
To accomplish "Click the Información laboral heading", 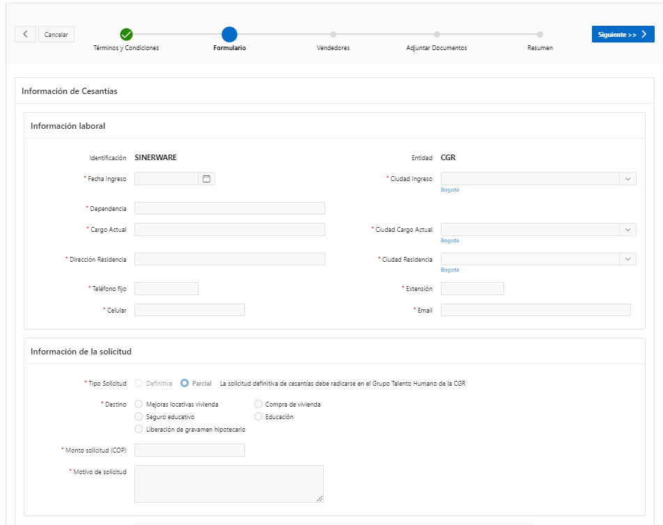I will click(68, 126).
